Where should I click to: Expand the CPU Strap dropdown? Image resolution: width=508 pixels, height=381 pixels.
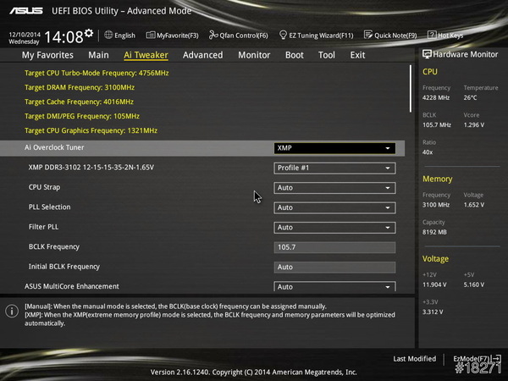pos(334,187)
